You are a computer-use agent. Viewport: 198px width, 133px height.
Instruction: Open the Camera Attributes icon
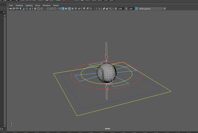[17, 9]
